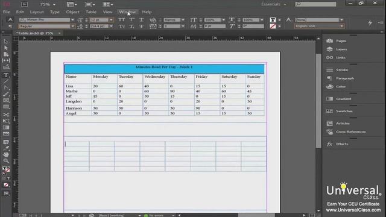Select the Eyedropper tool
This screenshot has width=386, height=217.
coord(6,148)
